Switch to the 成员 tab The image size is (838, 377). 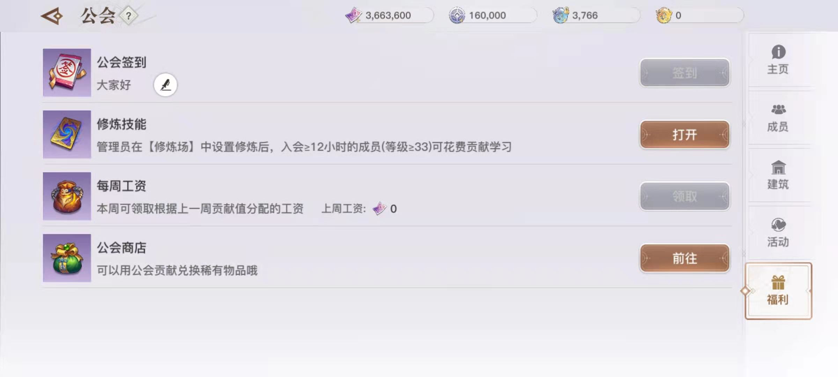click(778, 118)
